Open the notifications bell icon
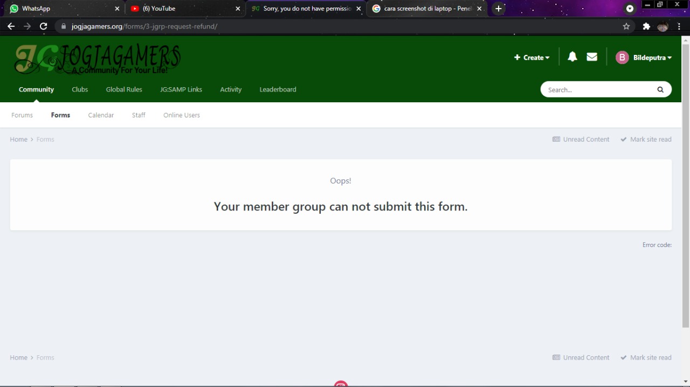Image resolution: width=690 pixels, height=387 pixels. coord(572,57)
